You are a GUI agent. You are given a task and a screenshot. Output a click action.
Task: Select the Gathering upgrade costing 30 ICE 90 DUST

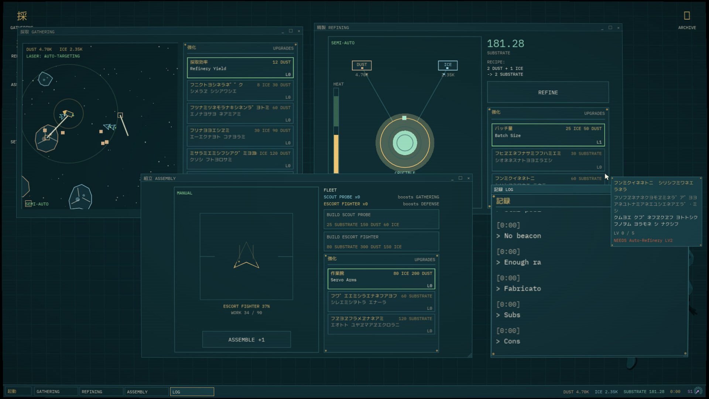tap(240, 136)
